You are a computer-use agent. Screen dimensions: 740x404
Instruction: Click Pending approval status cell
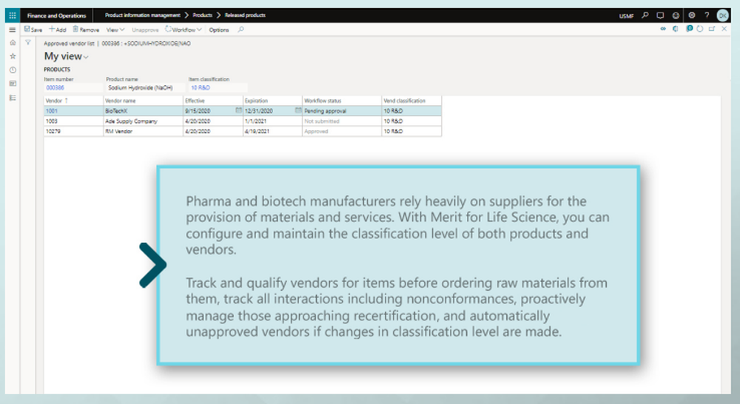[342, 111]
